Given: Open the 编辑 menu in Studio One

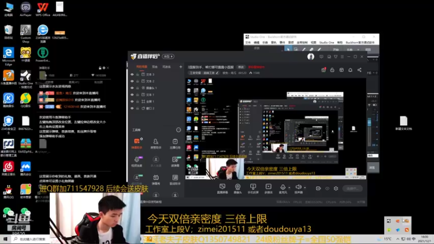Looking at the screenshot, I should [257, 43].
